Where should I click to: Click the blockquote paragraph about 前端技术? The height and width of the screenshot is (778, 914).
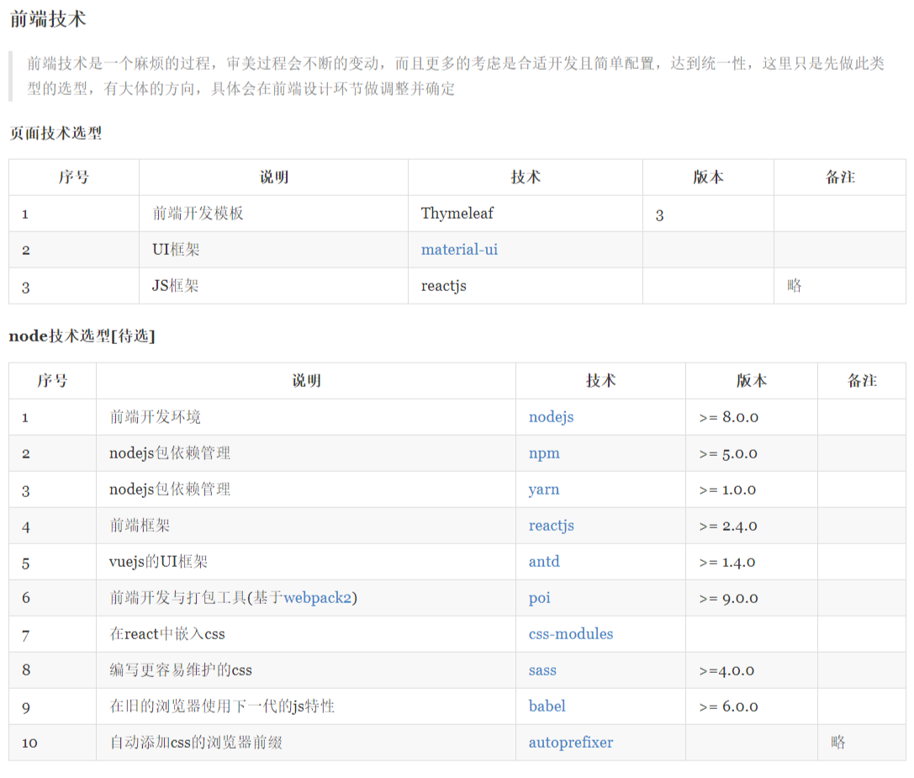click(456, 76)
